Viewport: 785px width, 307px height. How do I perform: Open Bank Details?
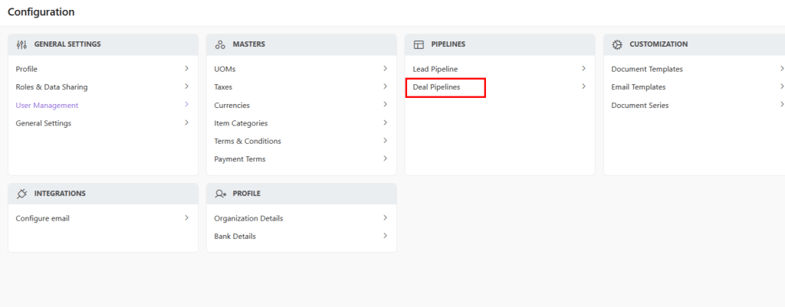click(x=235, y=236)
